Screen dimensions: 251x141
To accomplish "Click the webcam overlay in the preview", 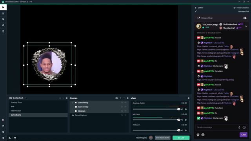I will pyautogui.click(x=49, y=64).
